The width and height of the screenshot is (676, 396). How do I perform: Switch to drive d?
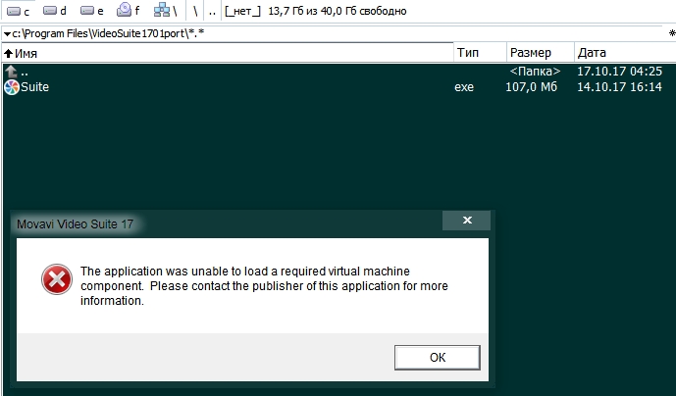[56, 11]
